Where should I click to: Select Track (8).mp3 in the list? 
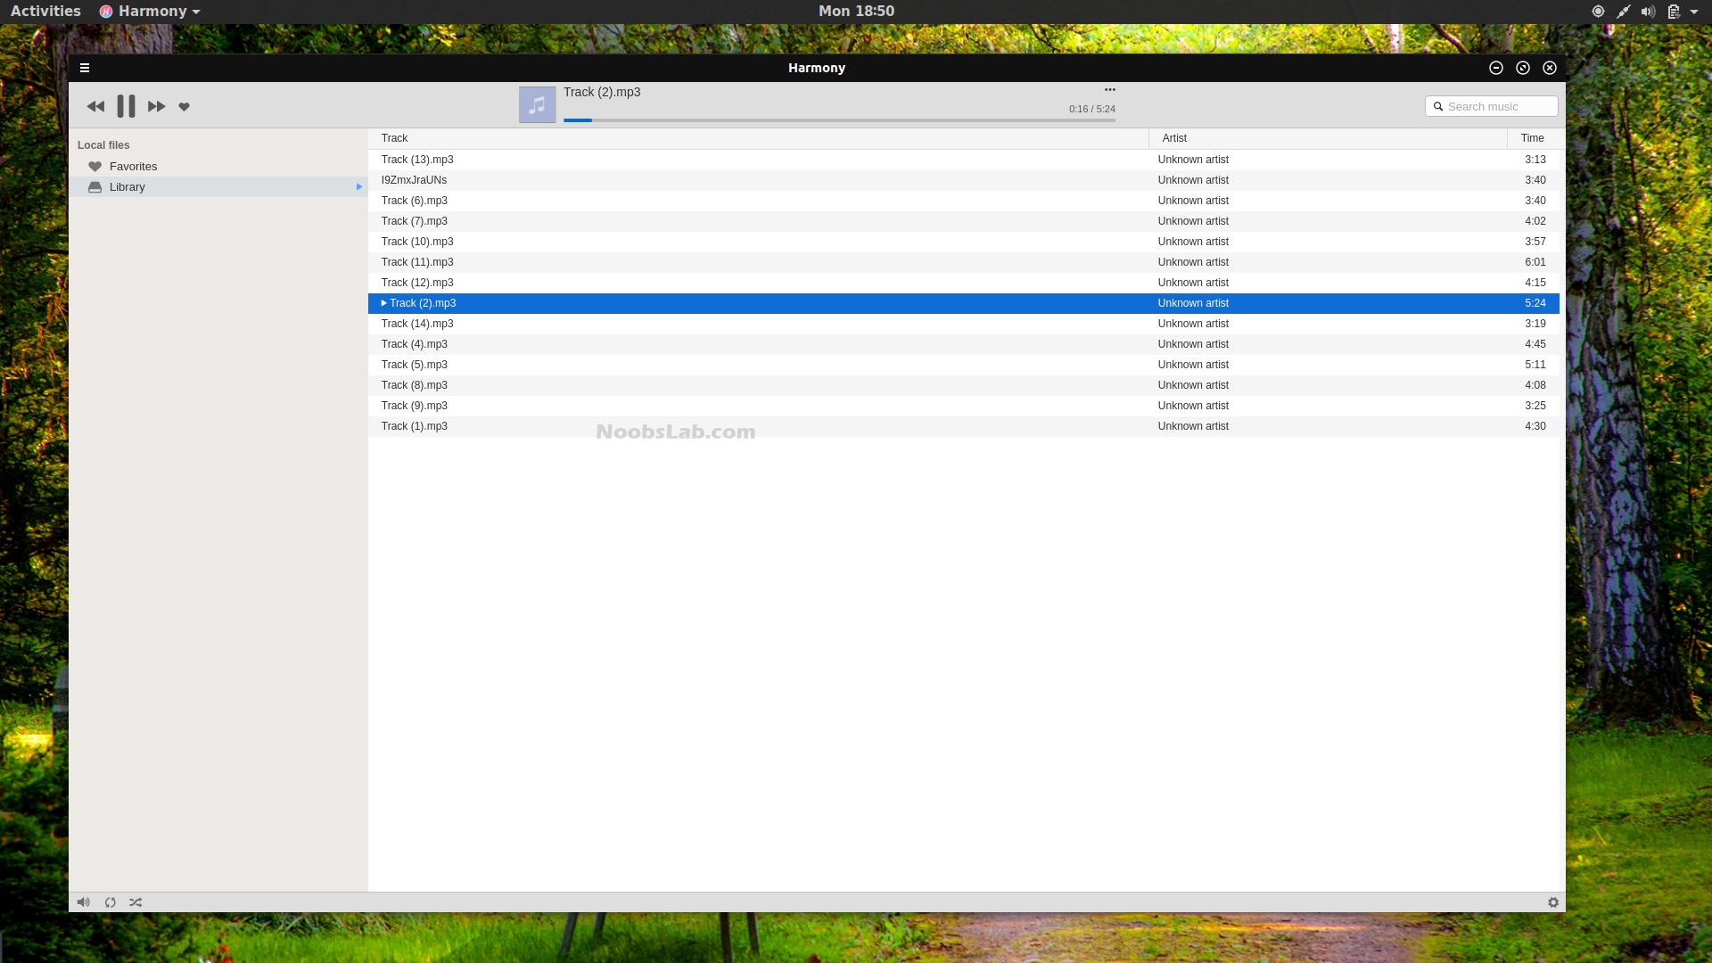(x=964, y=385)
